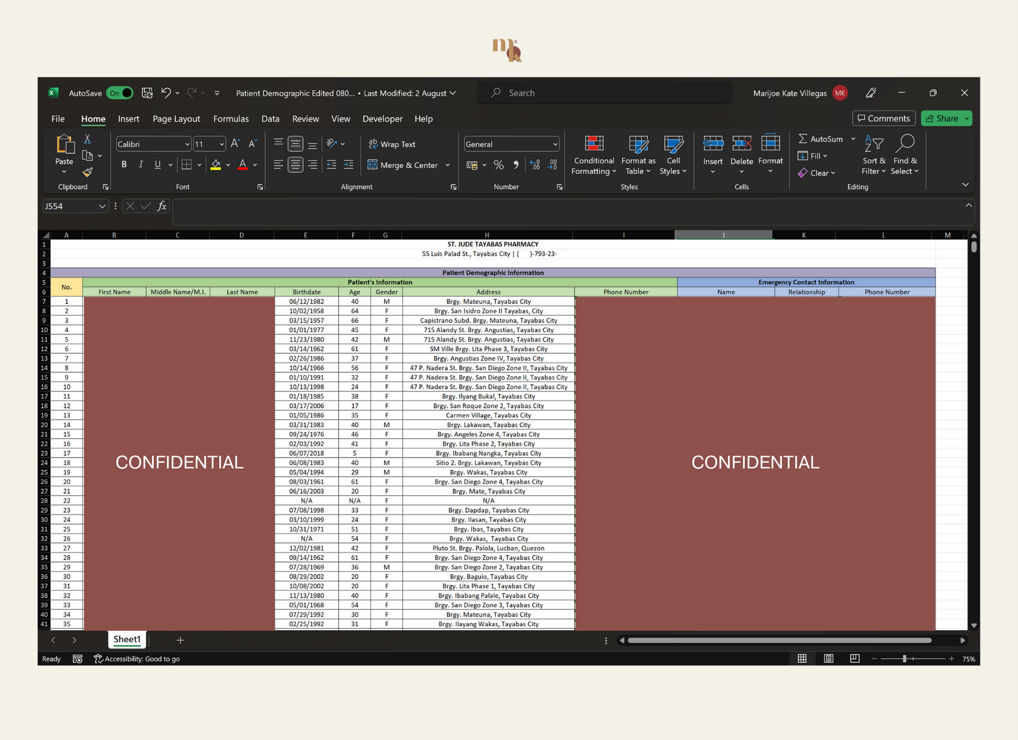
Task: Open the Comments pane button
Action: pyautogui.click(x=884, y=119)
